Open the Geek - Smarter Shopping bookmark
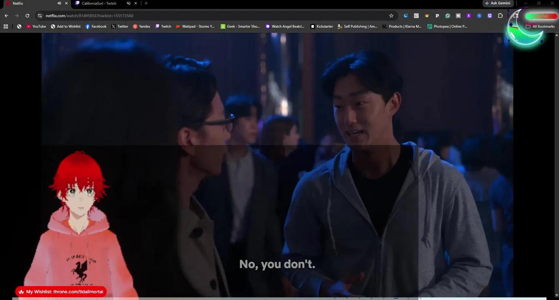The image size is (559, 300). click(x=240, y=26)
